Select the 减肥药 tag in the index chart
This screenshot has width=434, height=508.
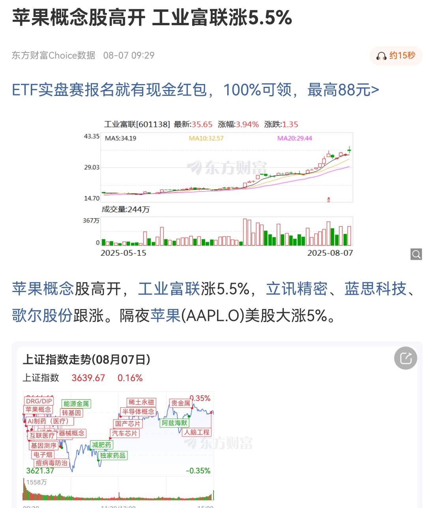(101, 445)
